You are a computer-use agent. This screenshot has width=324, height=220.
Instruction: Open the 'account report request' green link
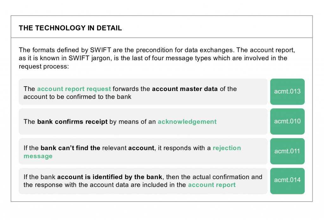pos(74,89)
